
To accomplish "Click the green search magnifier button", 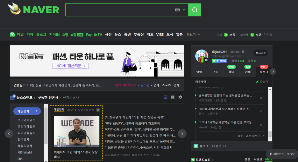I will tap(195, 10).
